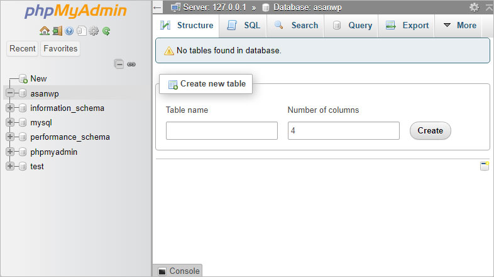Show the Recent tables list
Viewport: 494px width, 277px height.
tap(23, 49)
